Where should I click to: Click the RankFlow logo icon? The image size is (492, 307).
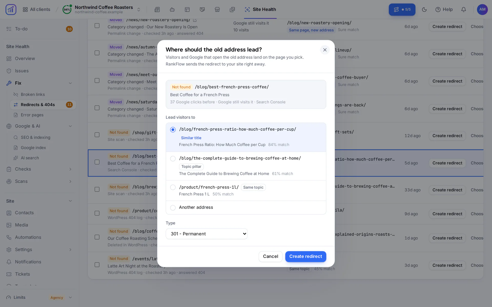coord(11,9)
